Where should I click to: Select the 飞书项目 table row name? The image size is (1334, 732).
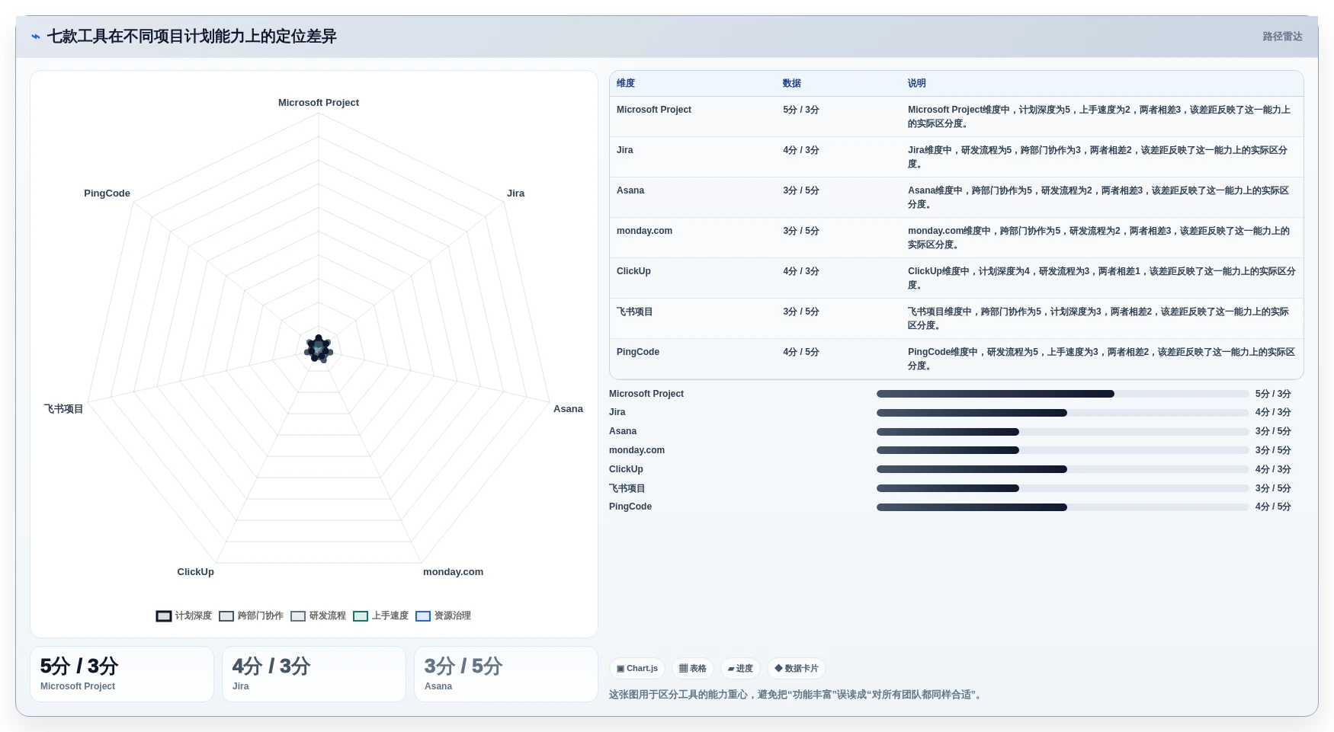click(x=635, y=312)
